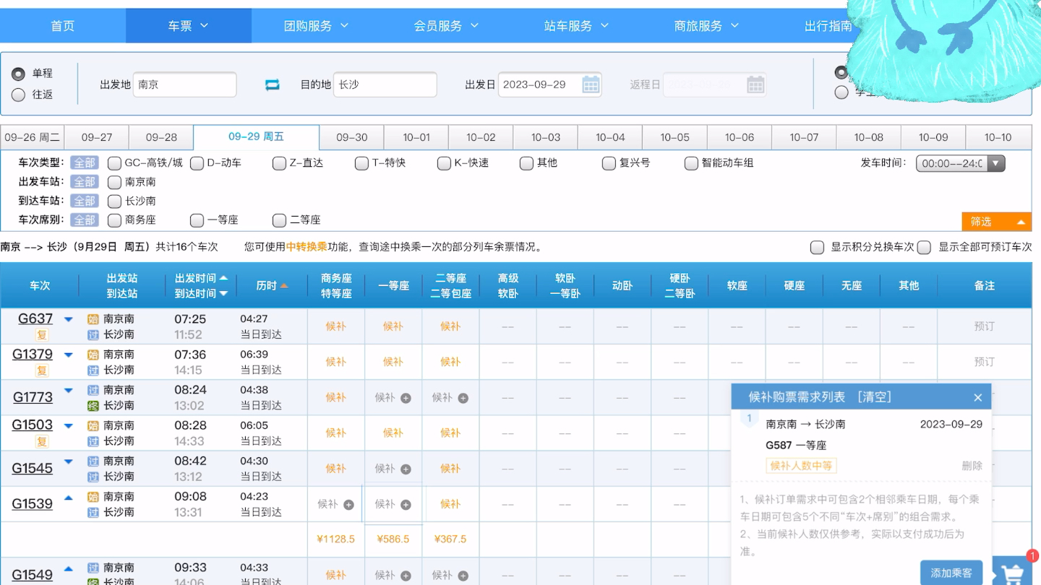Open departure date calendar icon
The width and height of the screenshot is (1041, 585).
591,84
